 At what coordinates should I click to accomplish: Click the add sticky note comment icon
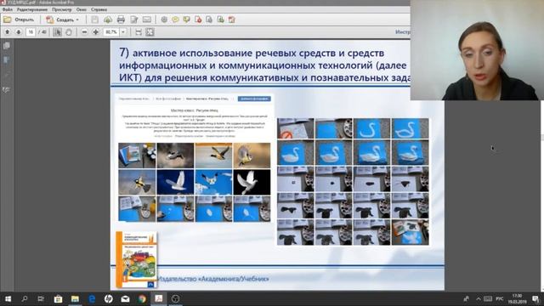tap(175, 20)
